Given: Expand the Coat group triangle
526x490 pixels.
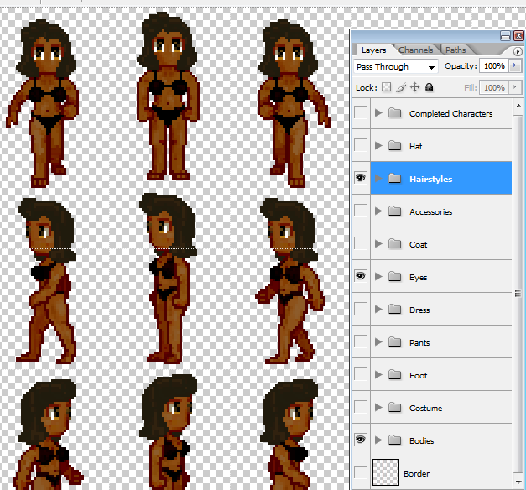Looking at the screenshot, I should (x=378, y=243).
